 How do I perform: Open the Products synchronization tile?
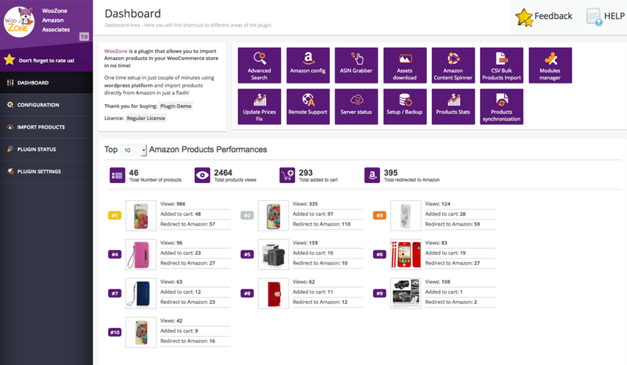click(502, 107)
